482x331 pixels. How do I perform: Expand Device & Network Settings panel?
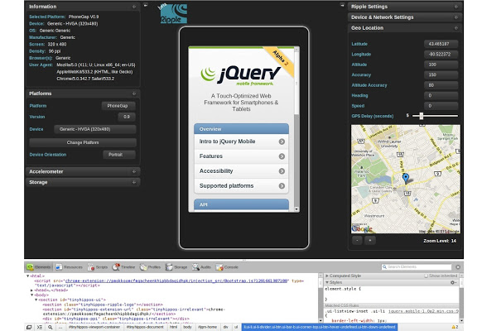pyautogui.click(x=405, y=17)
